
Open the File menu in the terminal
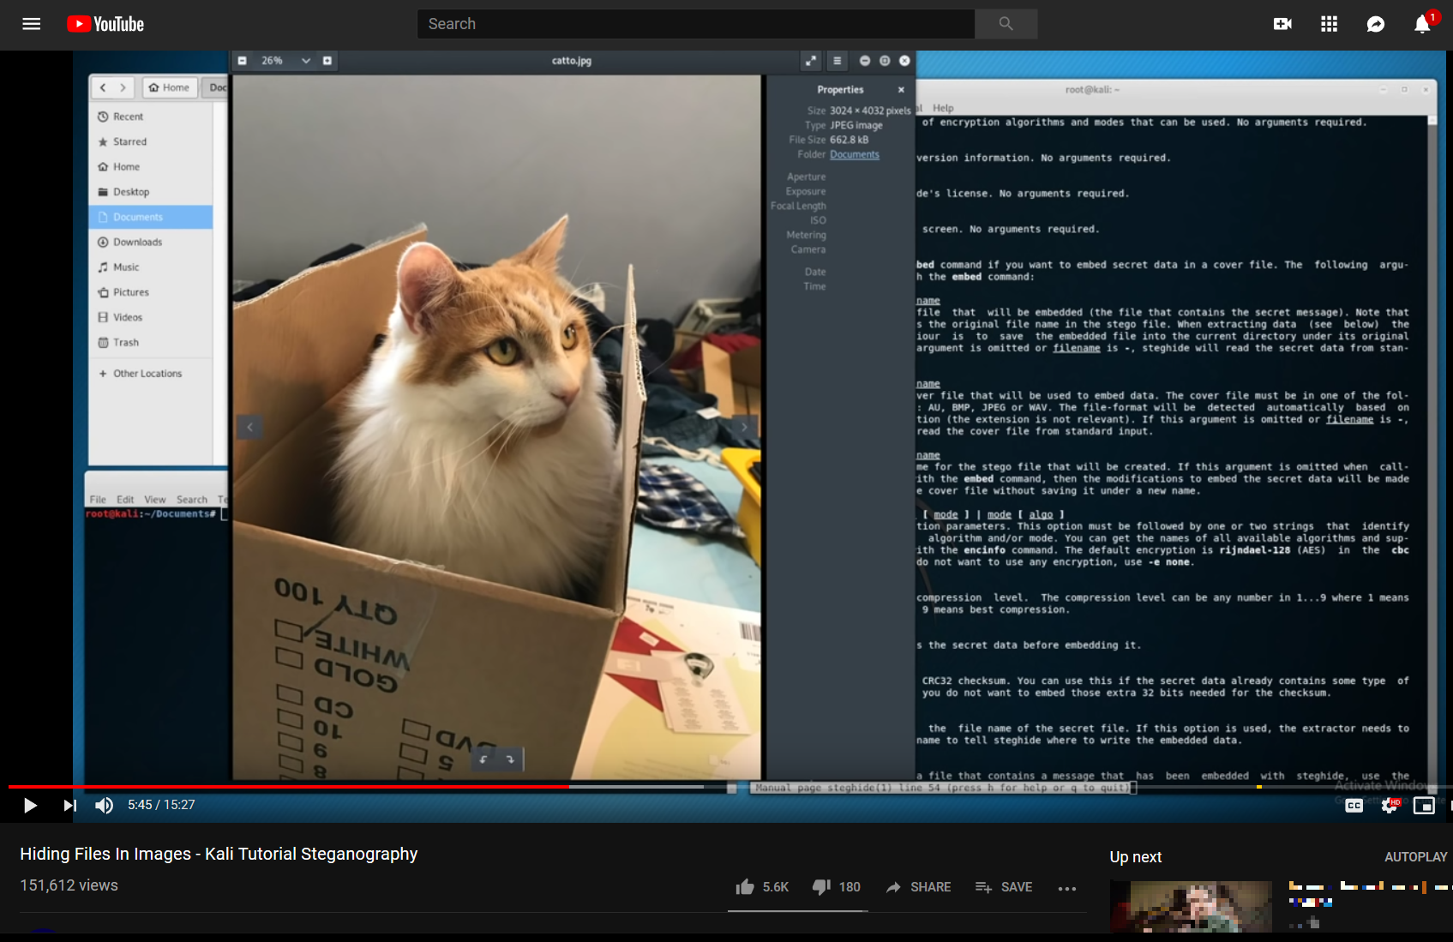97,499
